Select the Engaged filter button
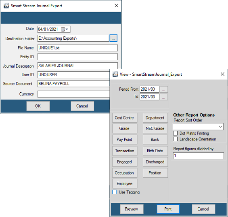Image resolution: width=228 pixels, height=217 pixels. pos(125,162)
